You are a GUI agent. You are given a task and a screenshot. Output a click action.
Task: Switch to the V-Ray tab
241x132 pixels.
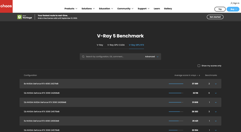(x=100, y=45)
